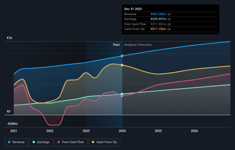Click the 2024 x-axis label
The width and height of the screenshot is (235, 150).
click(x=122, y=131)
